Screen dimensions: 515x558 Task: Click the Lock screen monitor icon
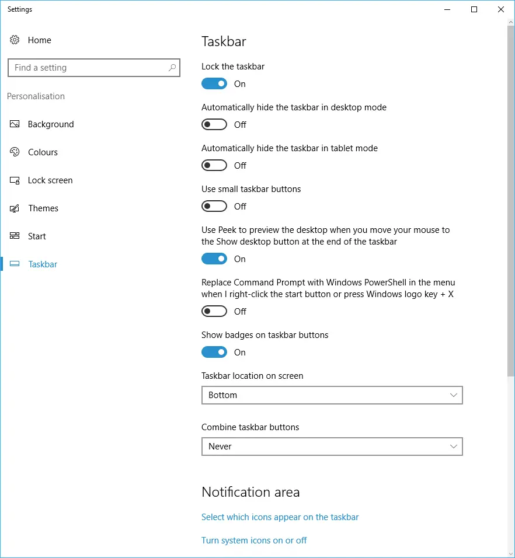coord(15,180)
